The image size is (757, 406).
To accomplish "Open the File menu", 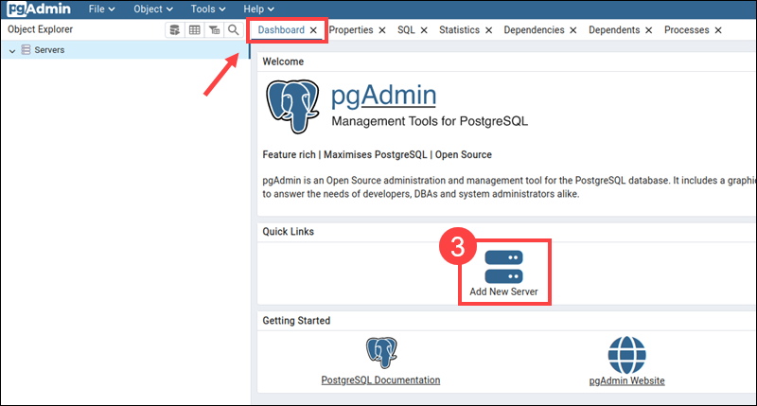I will pyautogui.click(x=101, y=9).
